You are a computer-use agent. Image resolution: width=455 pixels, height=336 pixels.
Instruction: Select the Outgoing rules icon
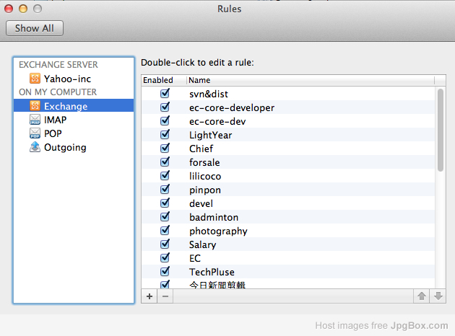point(35,147)
